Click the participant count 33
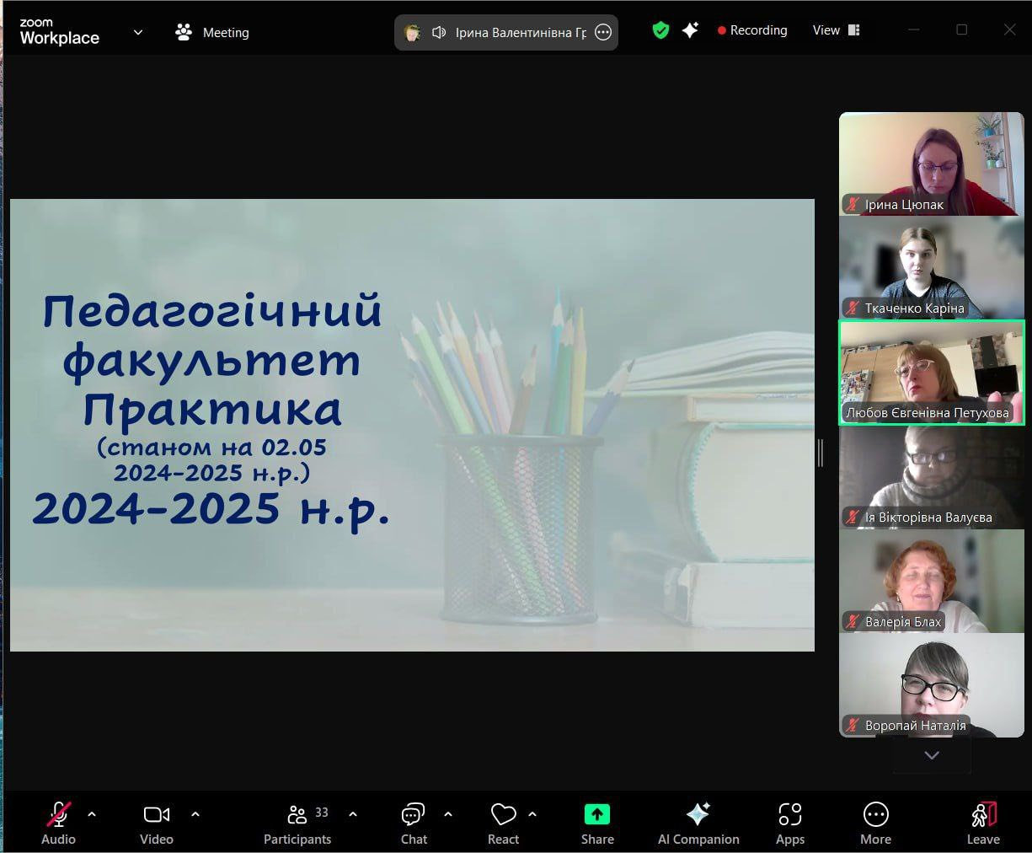The height and width of the screenshot is (853, 1032). [x=322, y=813]
